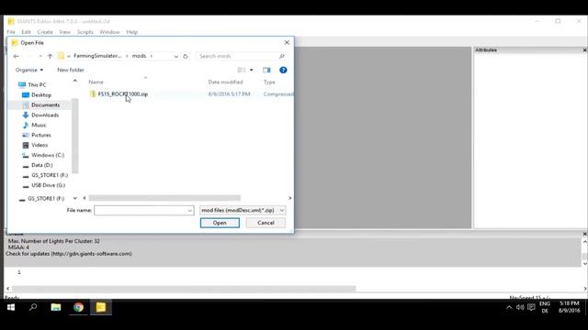Click the Search mods field
This screenshot has height=330, width=588.
tap(238, 56)
